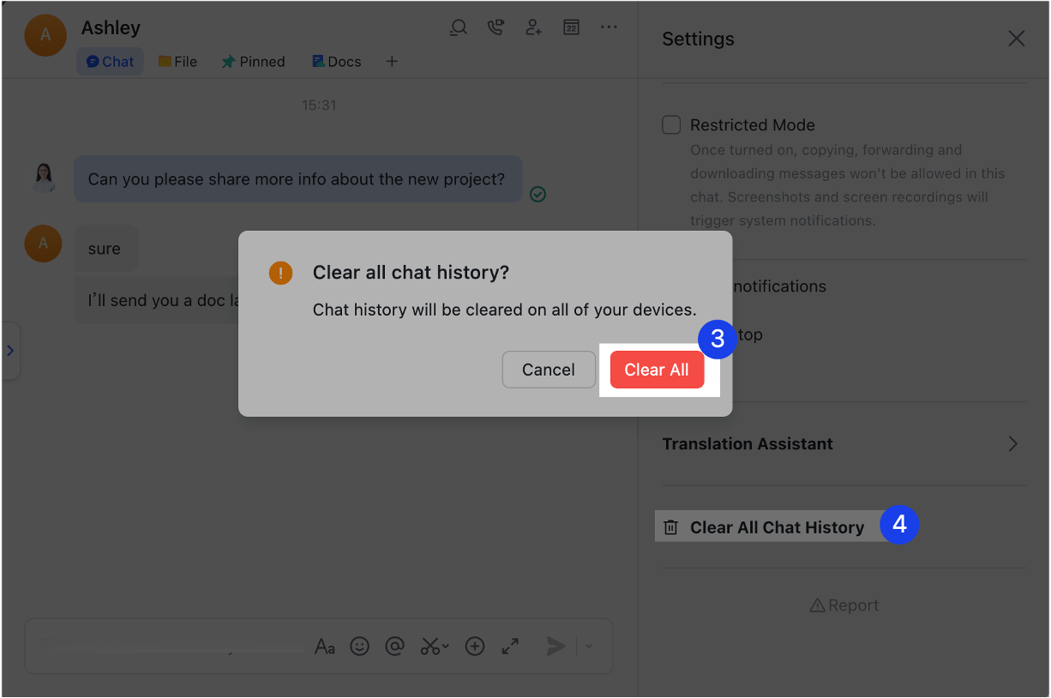Viewport: 1051px width, 698px height.
Task: Open more chat options via the ellipsis
Action: (x=609, y=27)
